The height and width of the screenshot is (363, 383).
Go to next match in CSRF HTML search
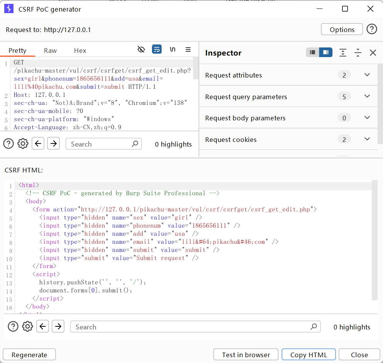[x=58, y=326]
